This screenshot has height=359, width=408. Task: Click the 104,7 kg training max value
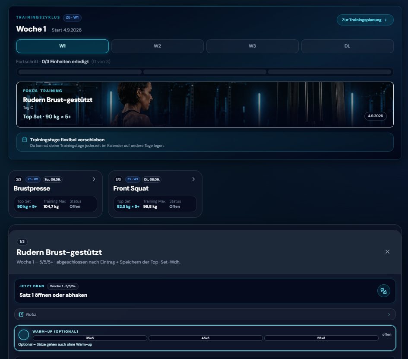point(51,207)
